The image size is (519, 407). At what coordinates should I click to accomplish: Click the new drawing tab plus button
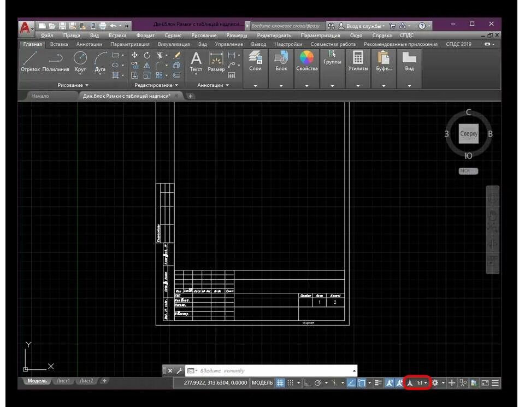point(190,96)
